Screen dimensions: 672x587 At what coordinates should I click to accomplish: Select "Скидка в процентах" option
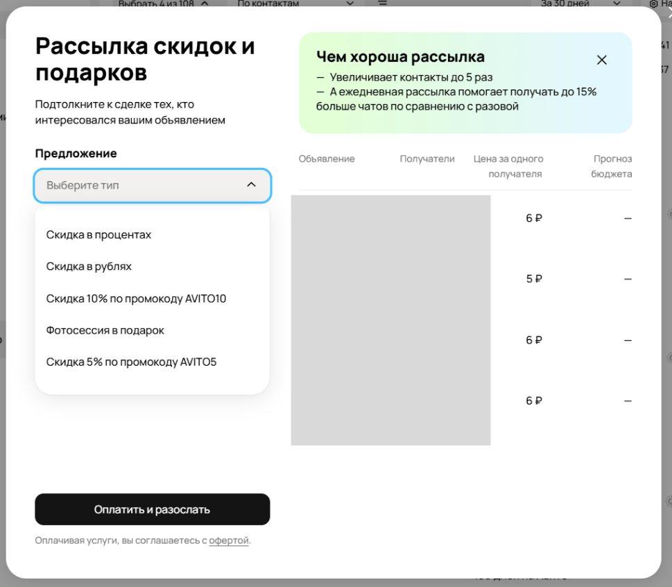pos(98,235)
